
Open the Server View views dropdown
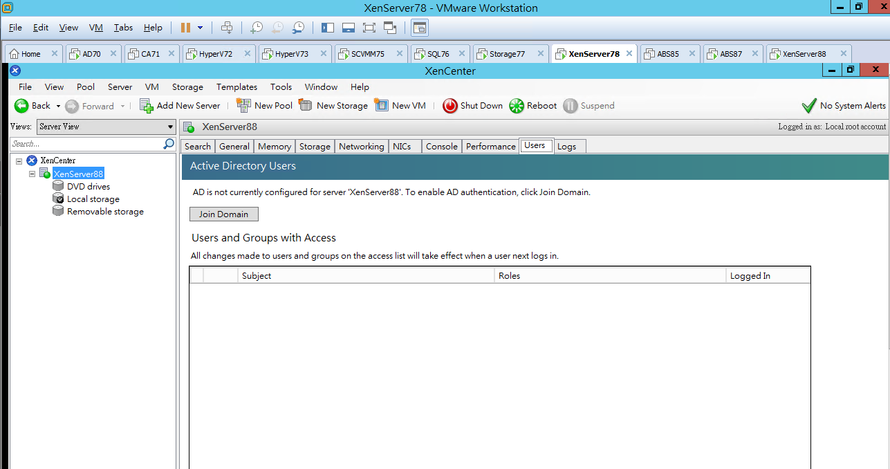(106, 127)
